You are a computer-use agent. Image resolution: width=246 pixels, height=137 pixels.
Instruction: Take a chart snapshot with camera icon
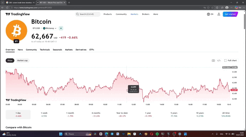(213, 60)
